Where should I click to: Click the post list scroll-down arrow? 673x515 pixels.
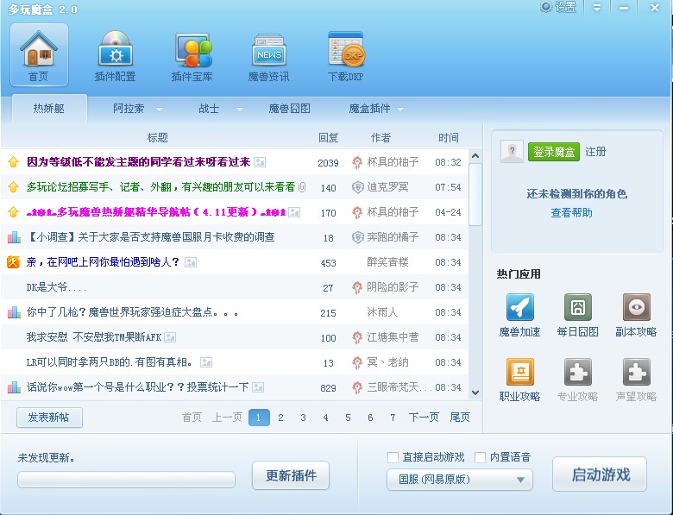475,393
